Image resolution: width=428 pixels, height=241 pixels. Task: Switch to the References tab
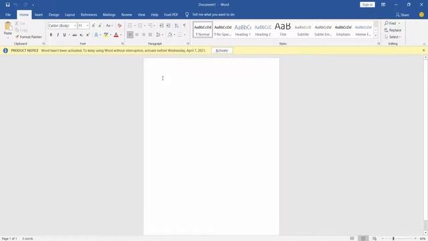(x=89, y=15)
